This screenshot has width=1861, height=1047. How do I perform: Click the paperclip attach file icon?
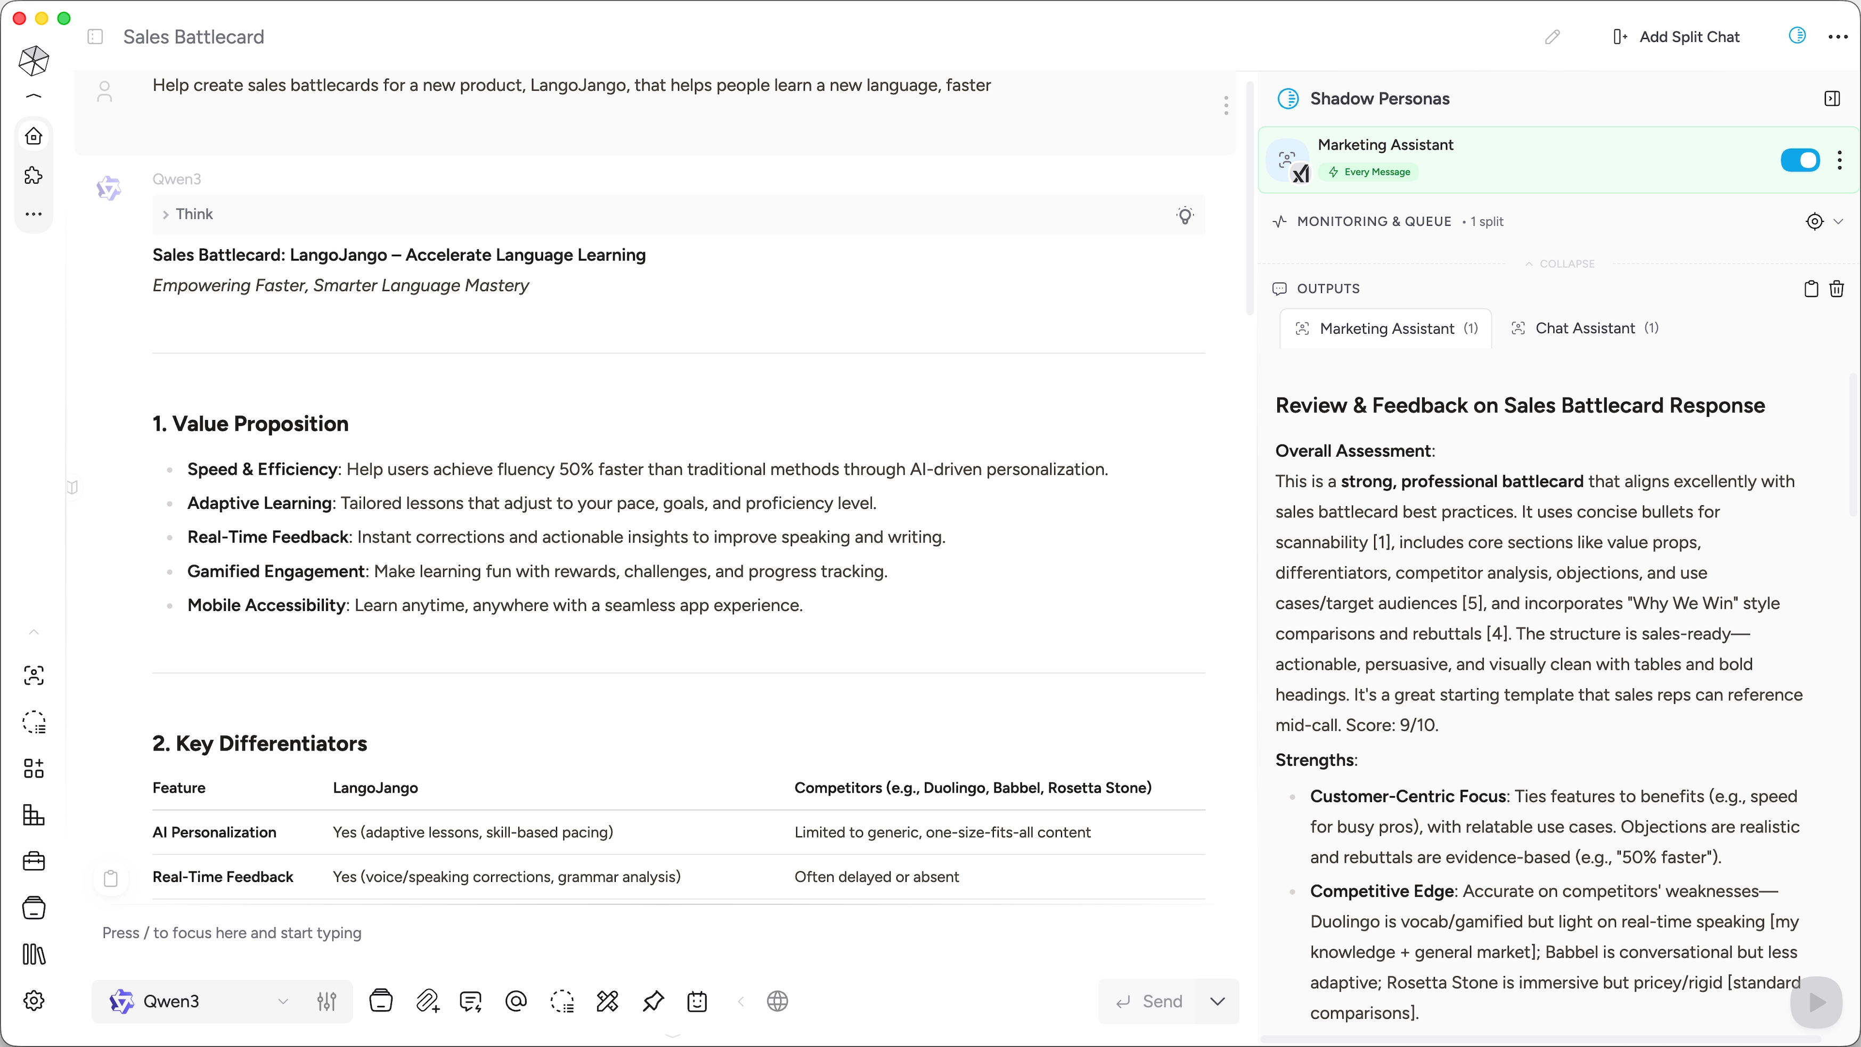pos(427,1002)
